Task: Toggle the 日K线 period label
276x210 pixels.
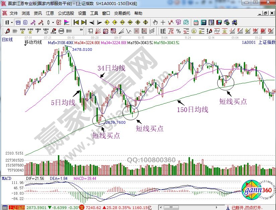Action: [x=7, y=39]
